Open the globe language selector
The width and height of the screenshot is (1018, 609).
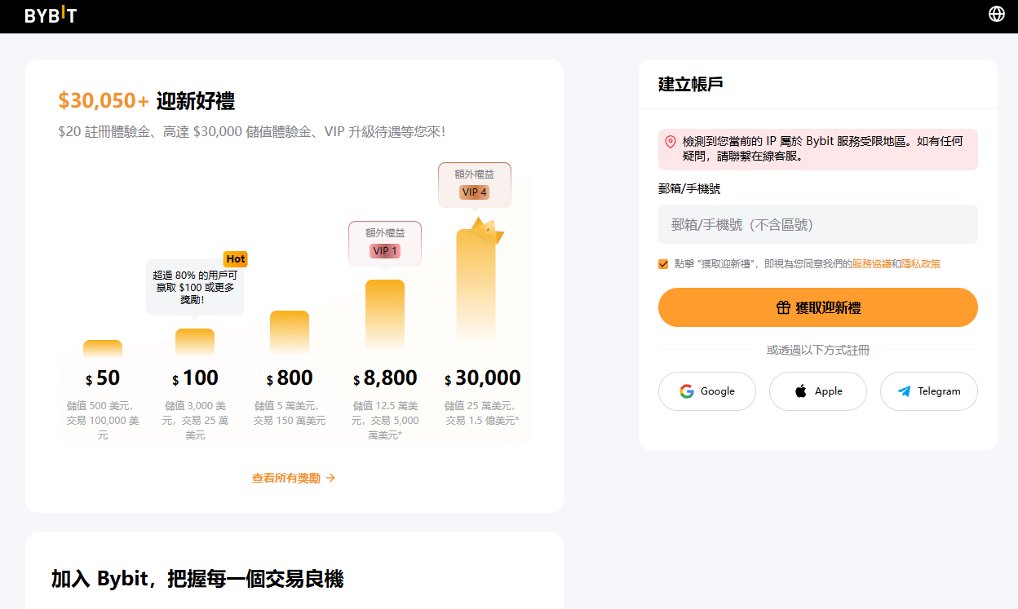coord(996,14)
